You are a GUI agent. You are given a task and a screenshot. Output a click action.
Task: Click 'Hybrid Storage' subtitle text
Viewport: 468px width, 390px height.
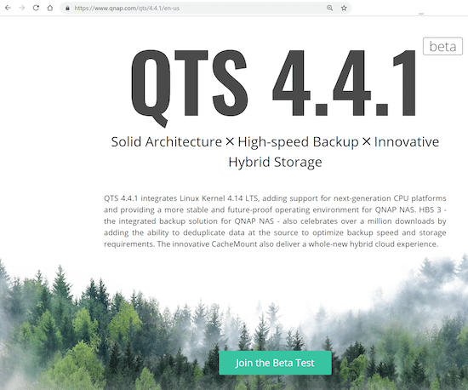[275, 162]
